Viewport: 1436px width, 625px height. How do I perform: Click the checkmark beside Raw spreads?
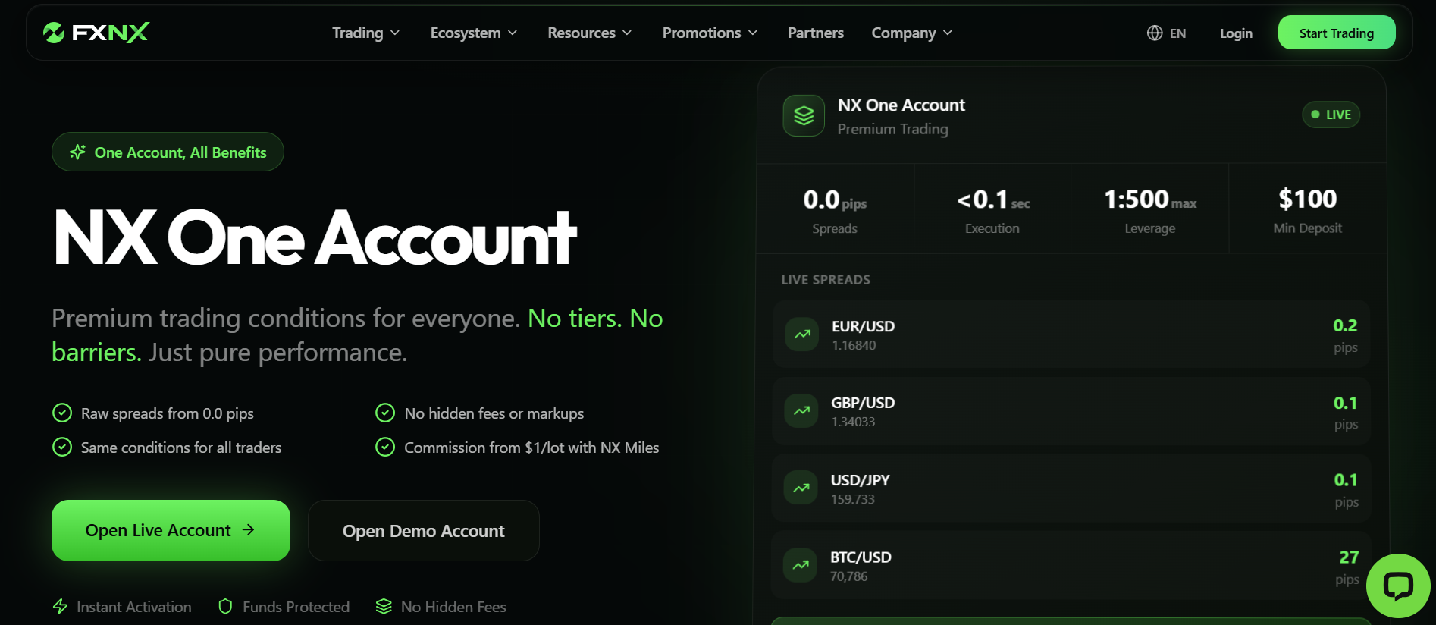click(62, 413)
